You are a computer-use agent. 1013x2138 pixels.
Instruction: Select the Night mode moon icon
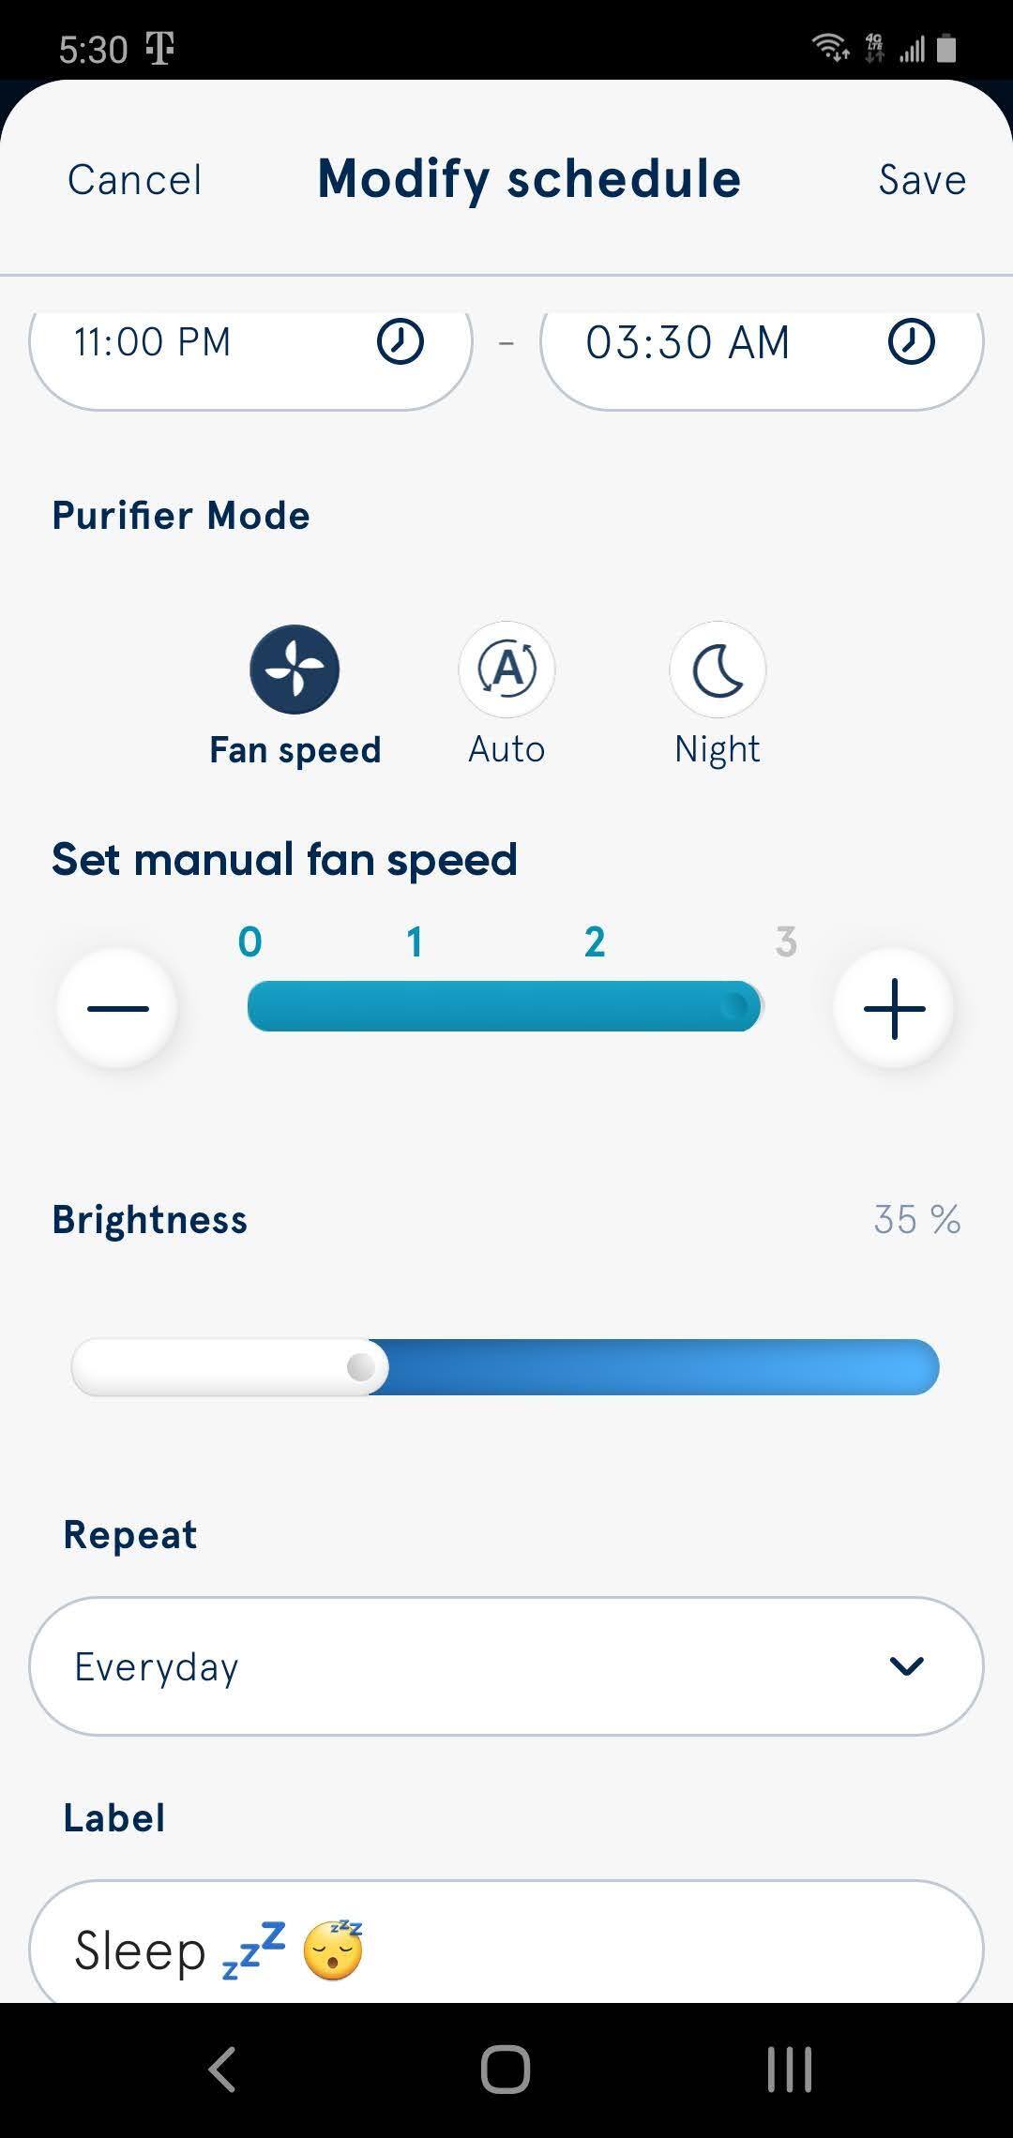pyautogui.click(x=718, y=670)
